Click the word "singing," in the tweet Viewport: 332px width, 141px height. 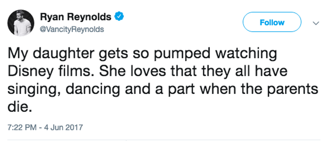pyautogui.click(x=32, y=89)
